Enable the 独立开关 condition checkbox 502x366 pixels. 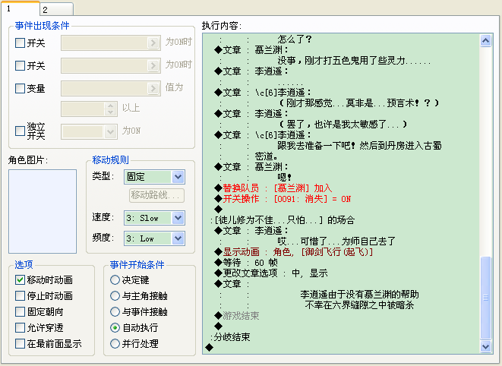coord(20,131)
